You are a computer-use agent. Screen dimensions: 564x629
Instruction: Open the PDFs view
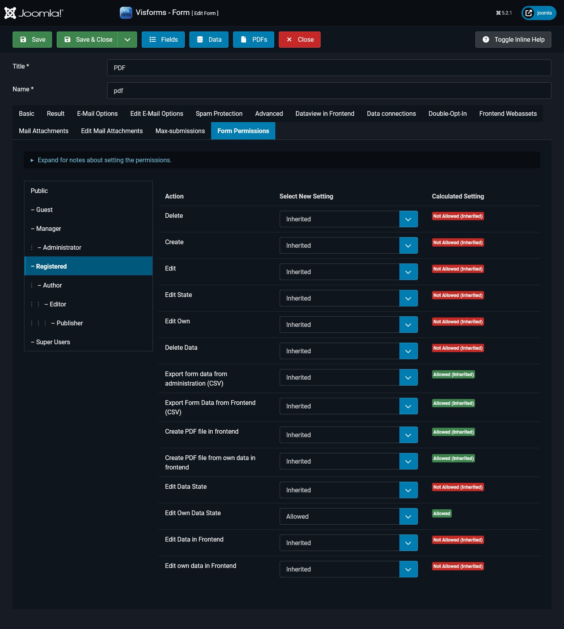pyautogui.click(x=254, y=39)
